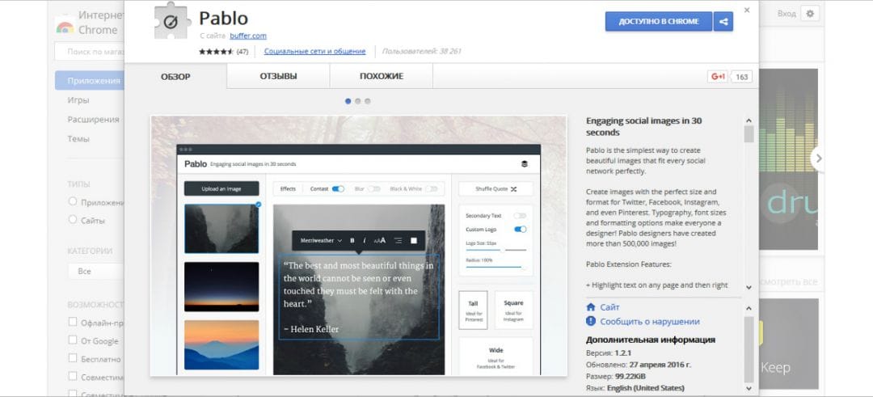Click the white color swatch in the text toolbar

[414, 240]
